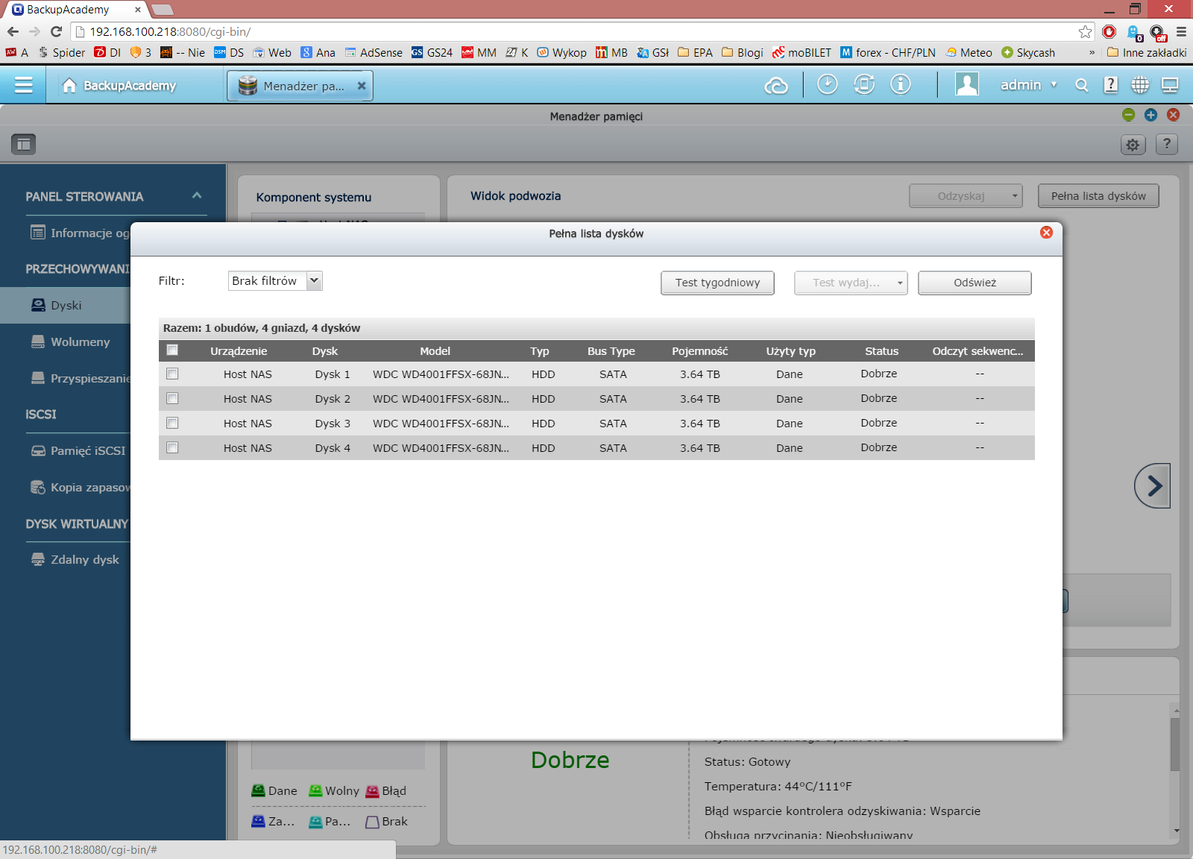1193x859 pixels.
Task: Open the search magnifier icon
Action: point(1081,86)
